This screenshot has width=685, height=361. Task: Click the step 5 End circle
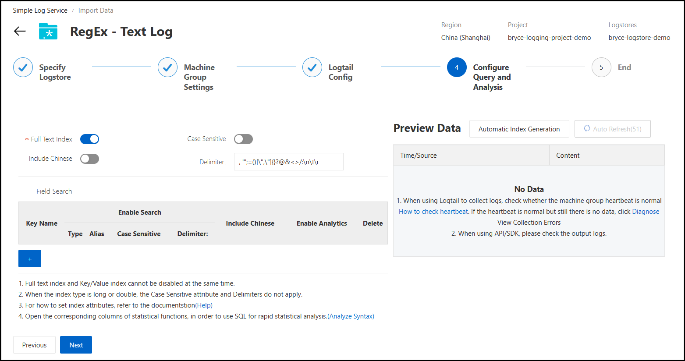[x=601, y=67]
